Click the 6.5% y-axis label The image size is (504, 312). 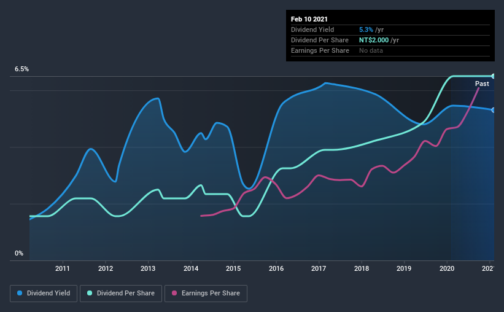coord(21,69)
